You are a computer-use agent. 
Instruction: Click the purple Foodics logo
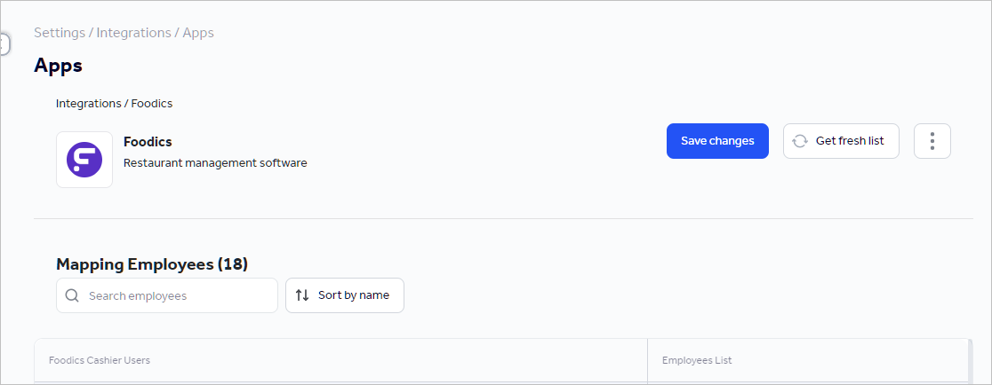[x=84, y=160]
